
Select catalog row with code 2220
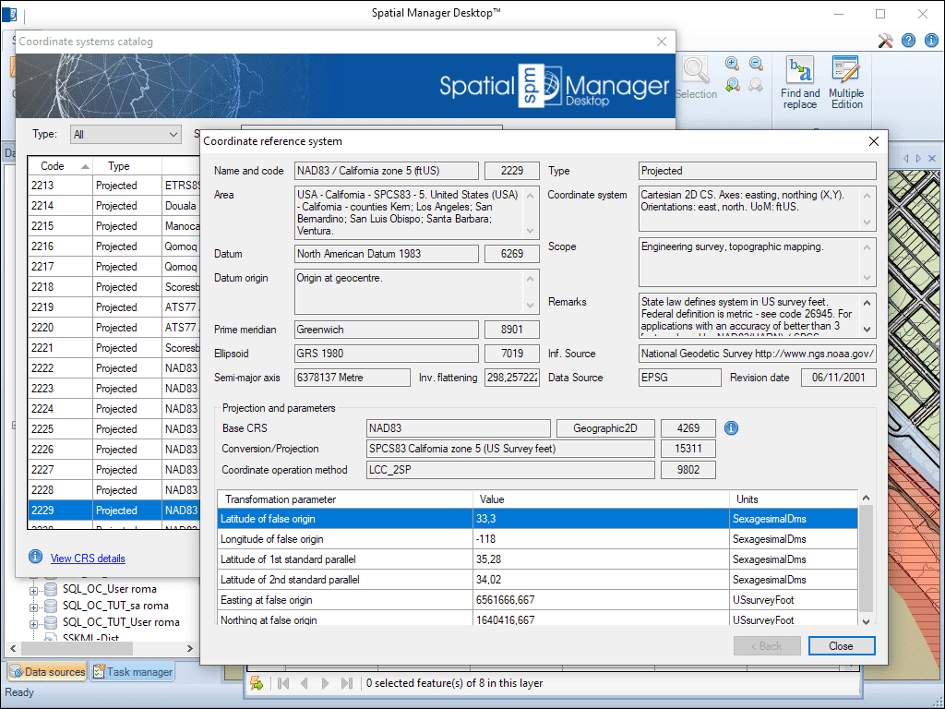click(x=114, y=328)
